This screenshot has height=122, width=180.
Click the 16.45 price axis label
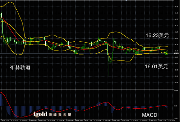coord(176,7)
